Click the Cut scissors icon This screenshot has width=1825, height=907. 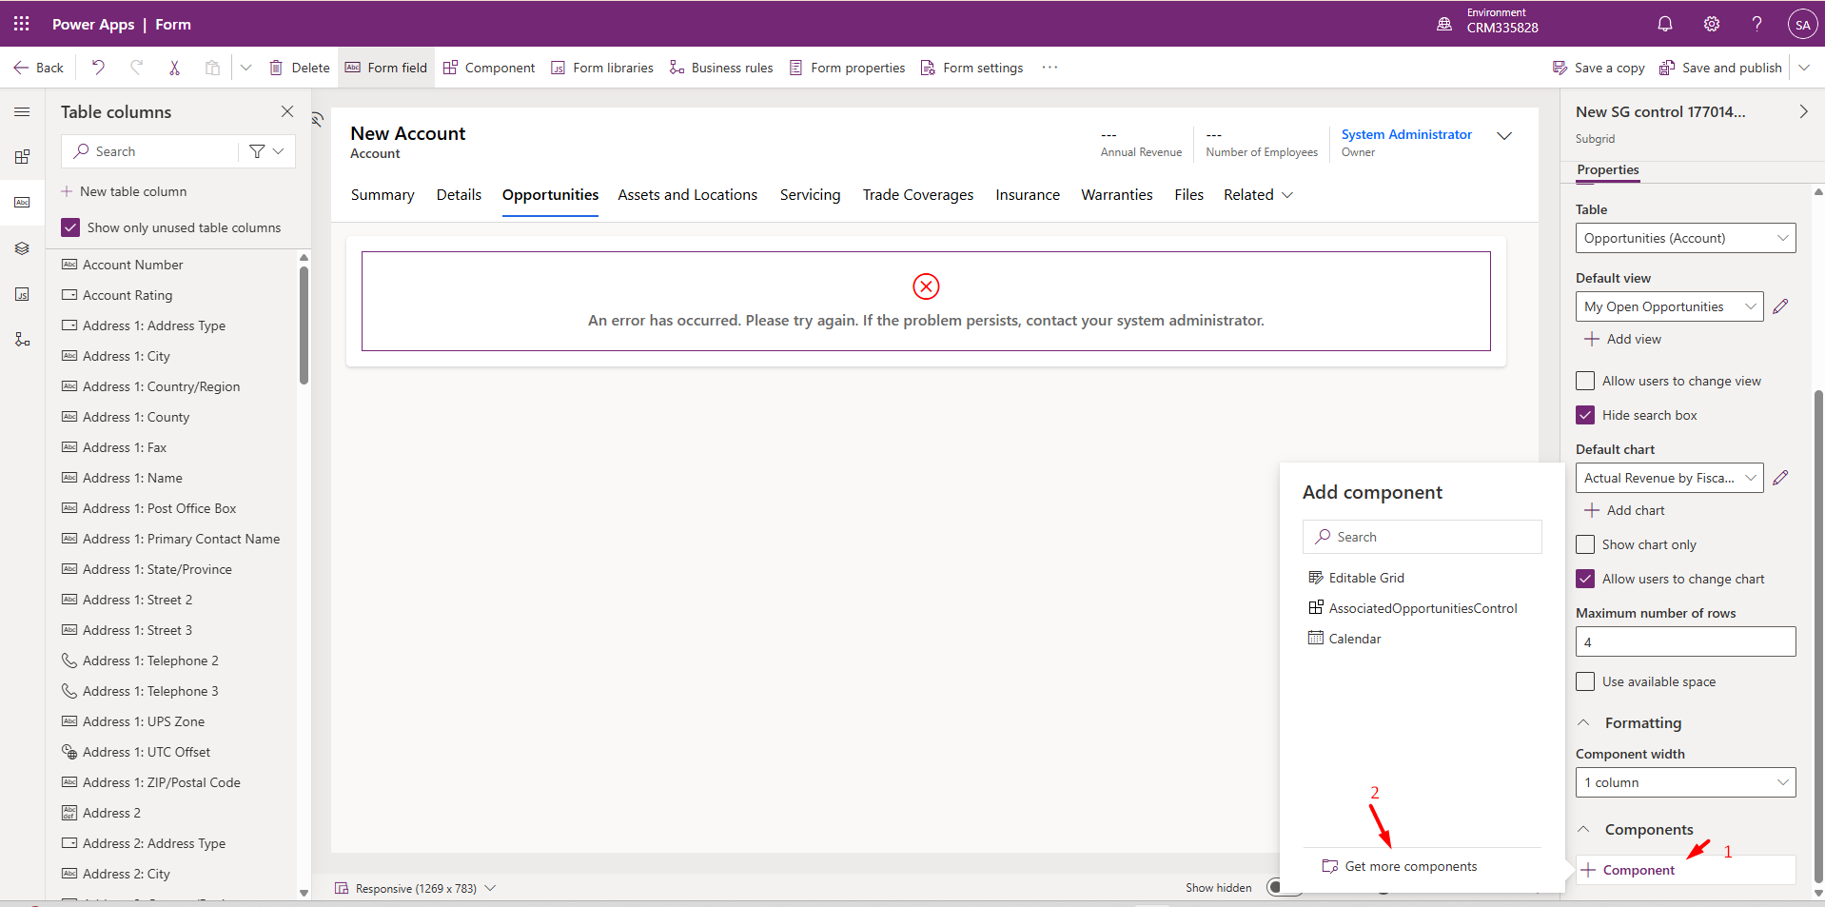coord(174,68)
